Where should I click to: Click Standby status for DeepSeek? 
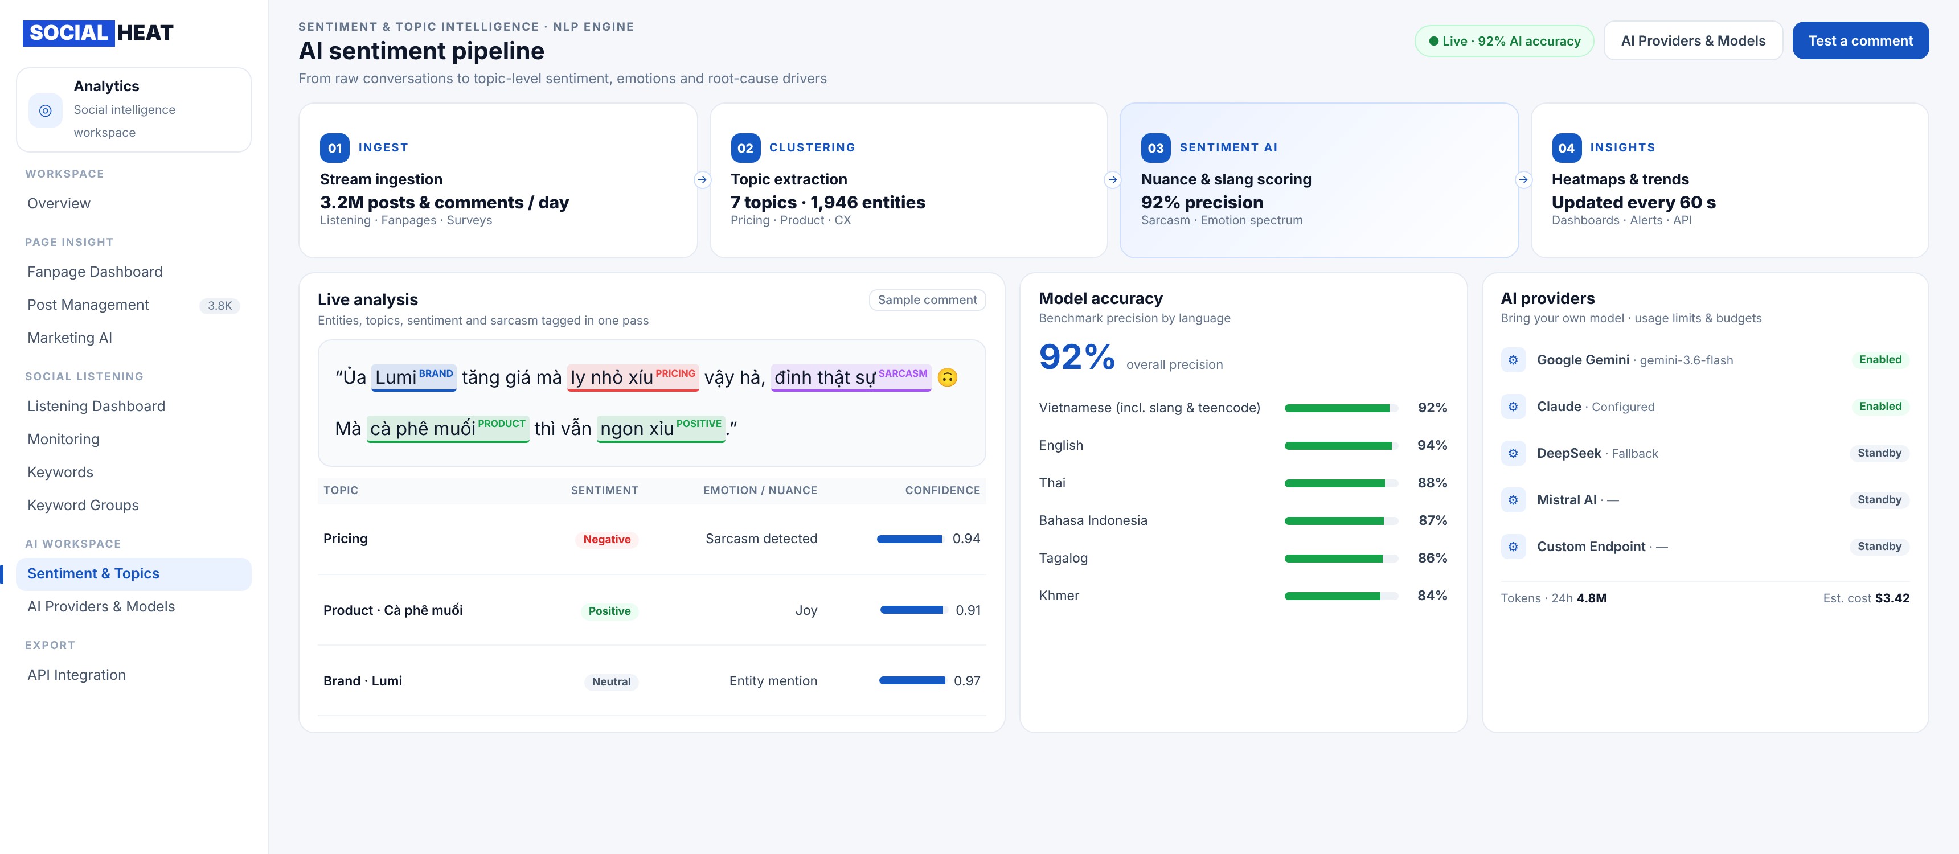[1879, 453]
